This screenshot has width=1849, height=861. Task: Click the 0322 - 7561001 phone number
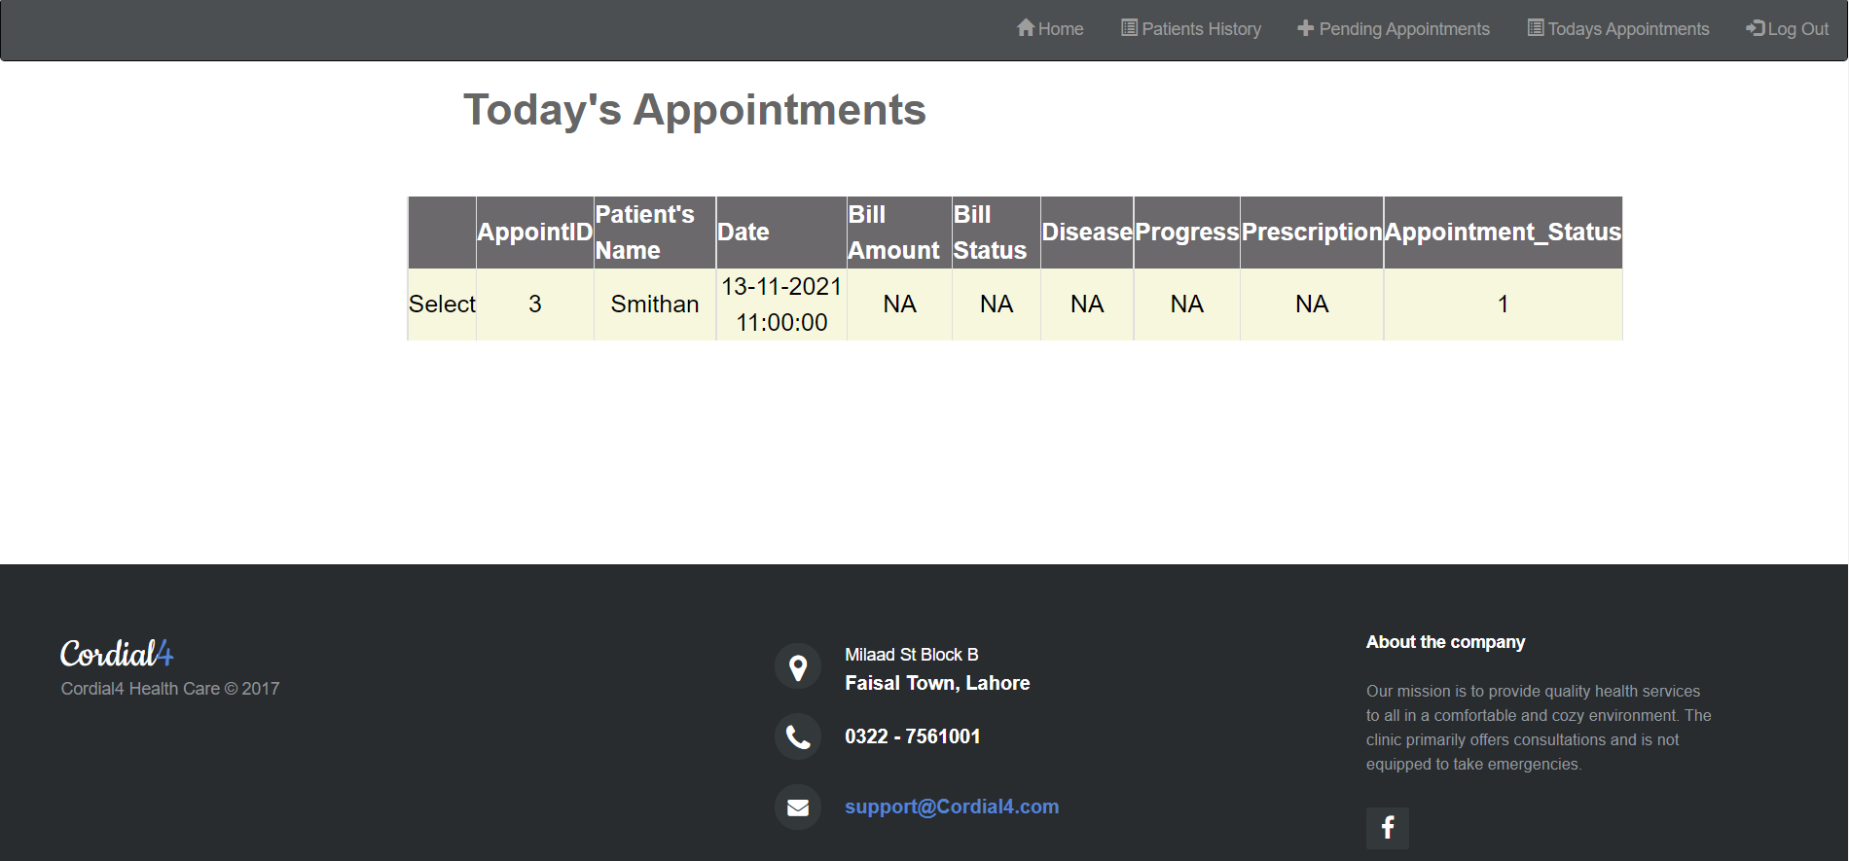tap(913, 736)
